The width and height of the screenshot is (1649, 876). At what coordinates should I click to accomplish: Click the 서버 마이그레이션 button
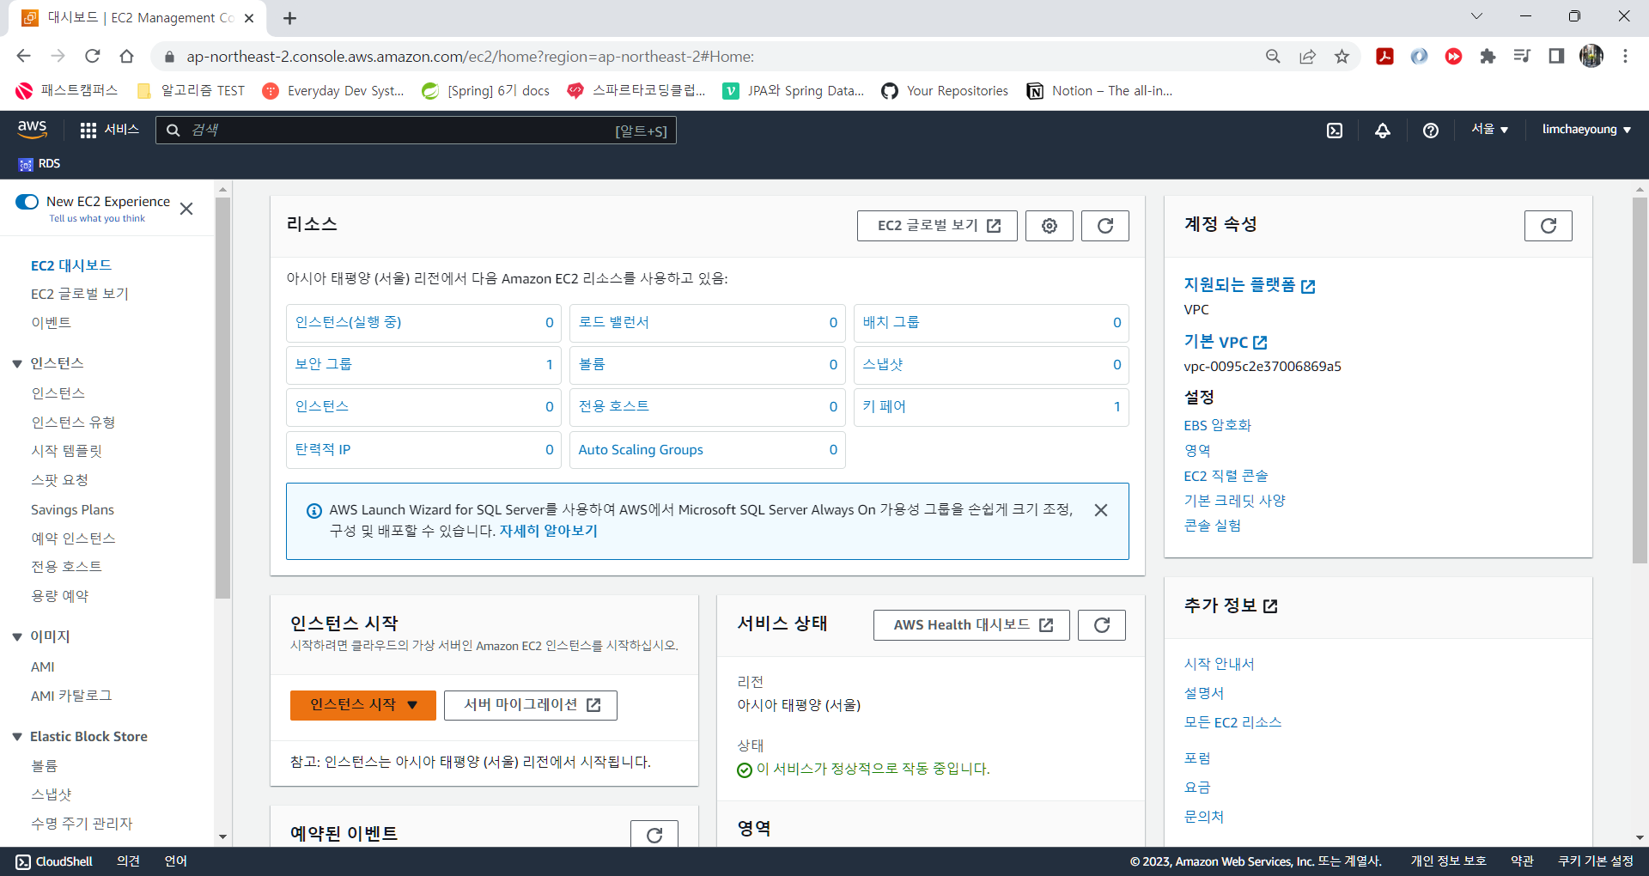point(531,705)
